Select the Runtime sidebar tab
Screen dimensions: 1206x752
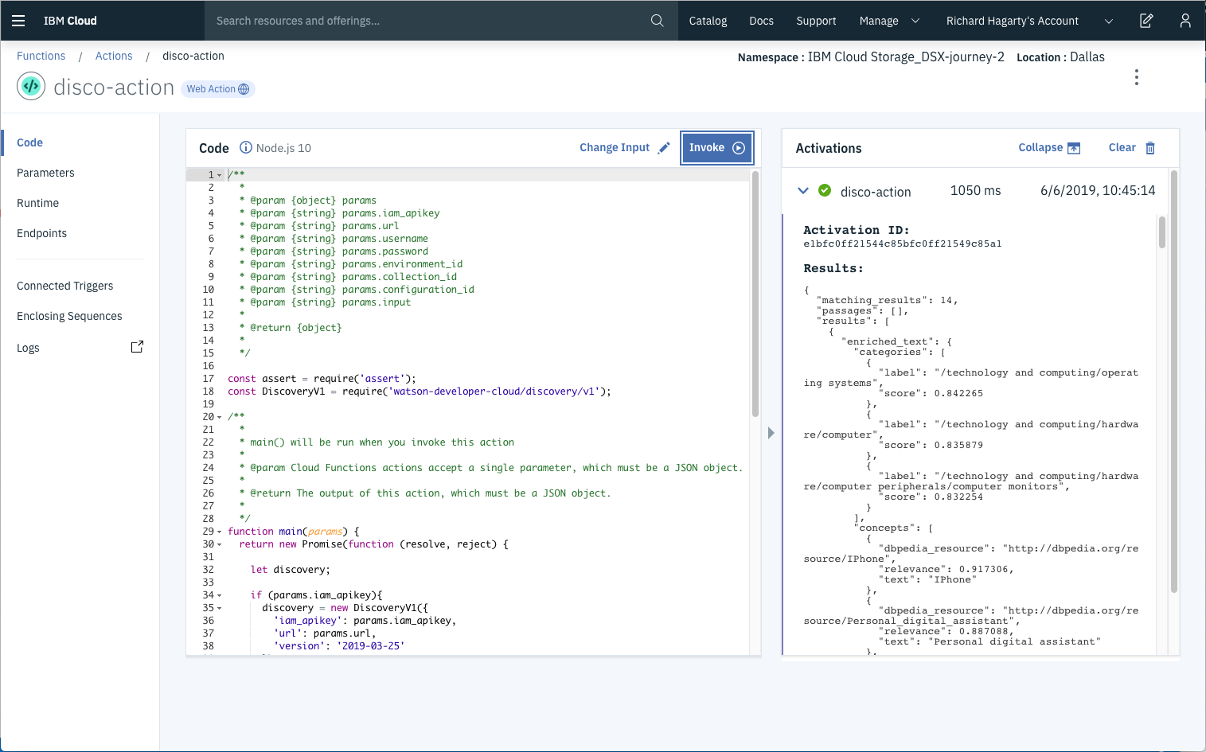pos(37,203)
